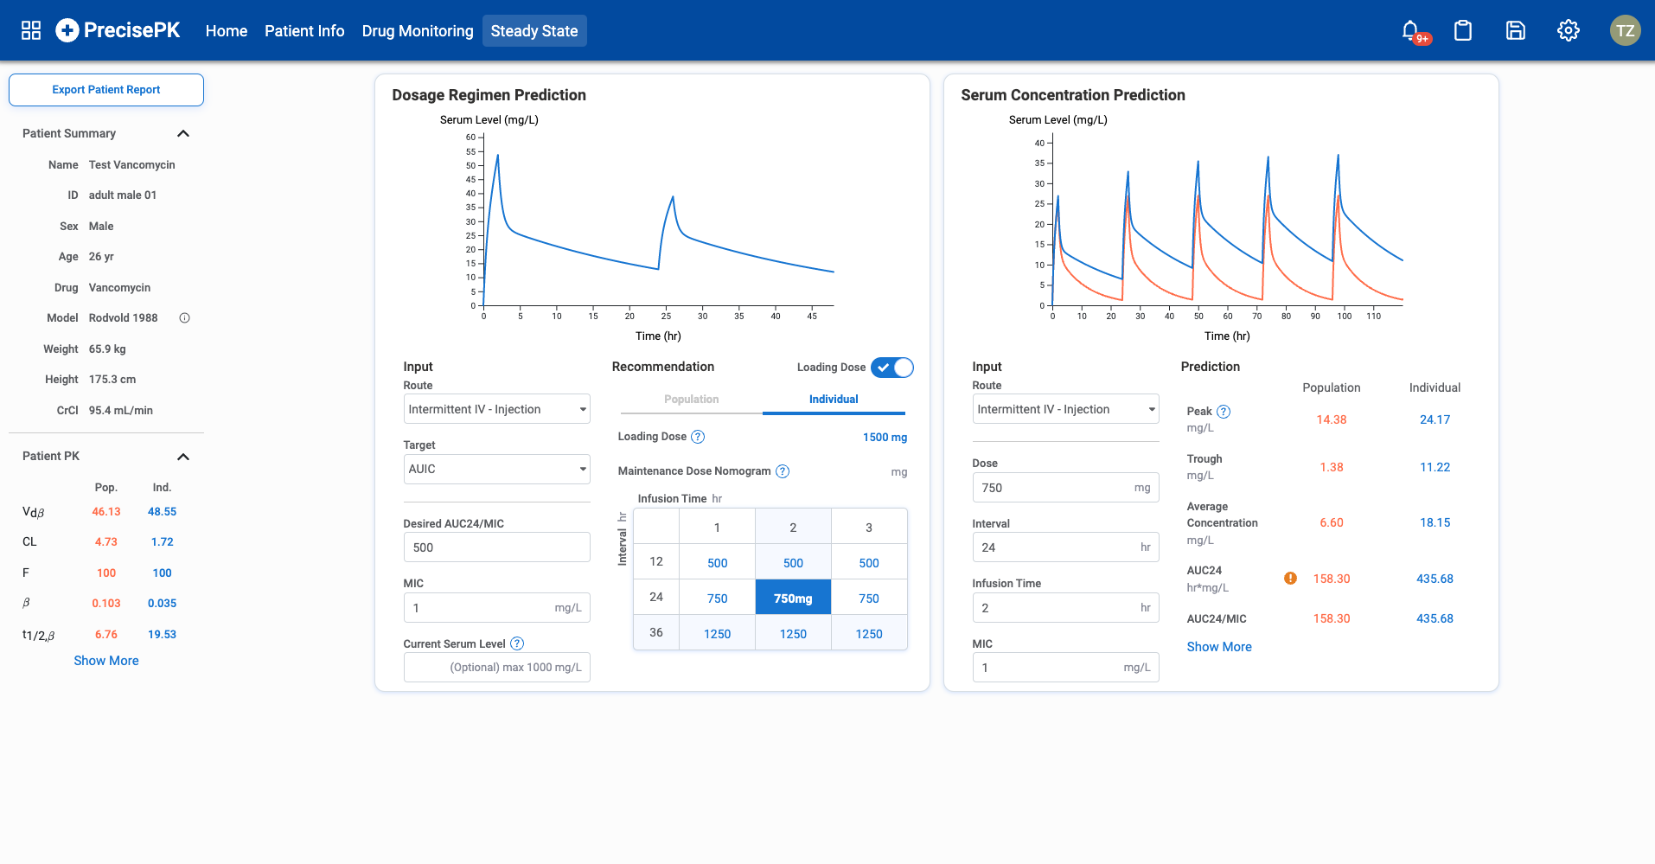This screenshot has width=1655, height=864.
Task: Open the TZ user avatar menu
Action: (1625, 30)
